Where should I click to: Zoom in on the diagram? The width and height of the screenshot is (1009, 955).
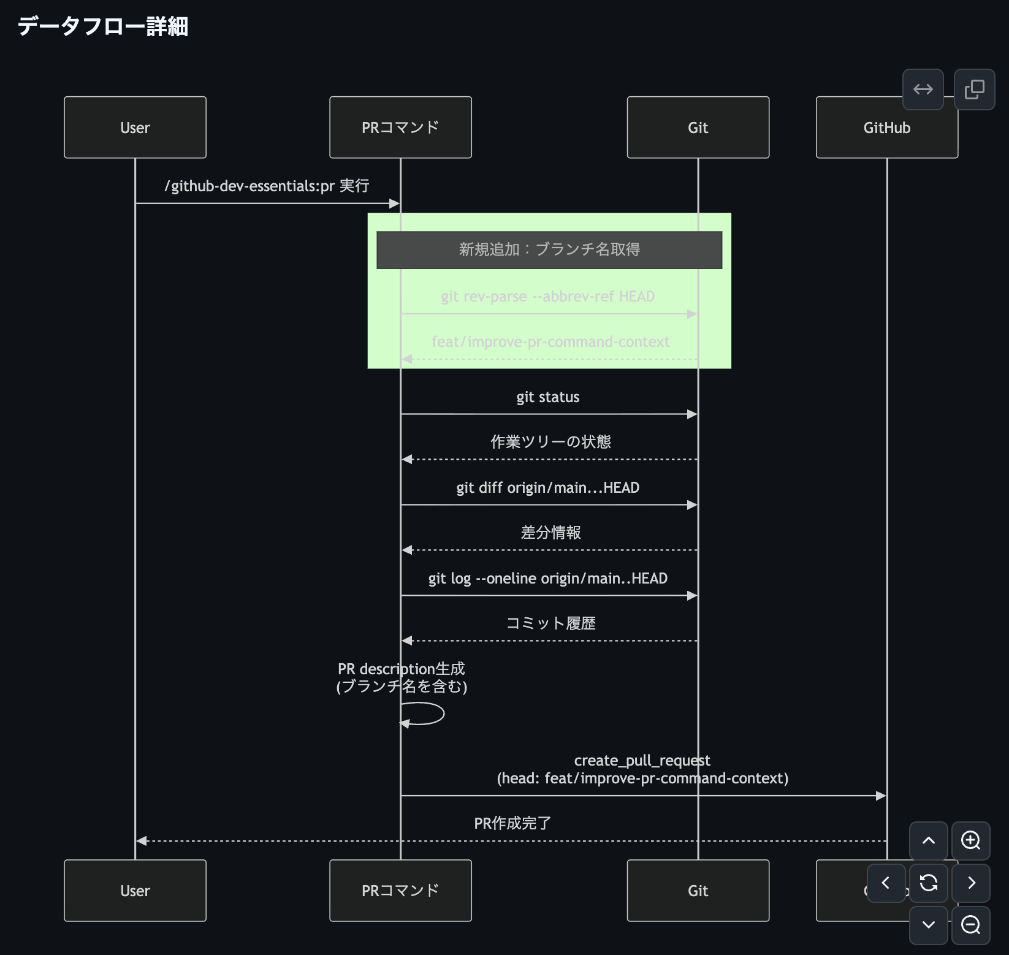click(970, 840)
